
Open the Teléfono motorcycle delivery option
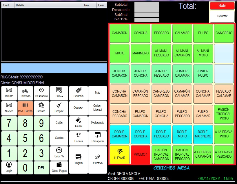coord(25,93)
